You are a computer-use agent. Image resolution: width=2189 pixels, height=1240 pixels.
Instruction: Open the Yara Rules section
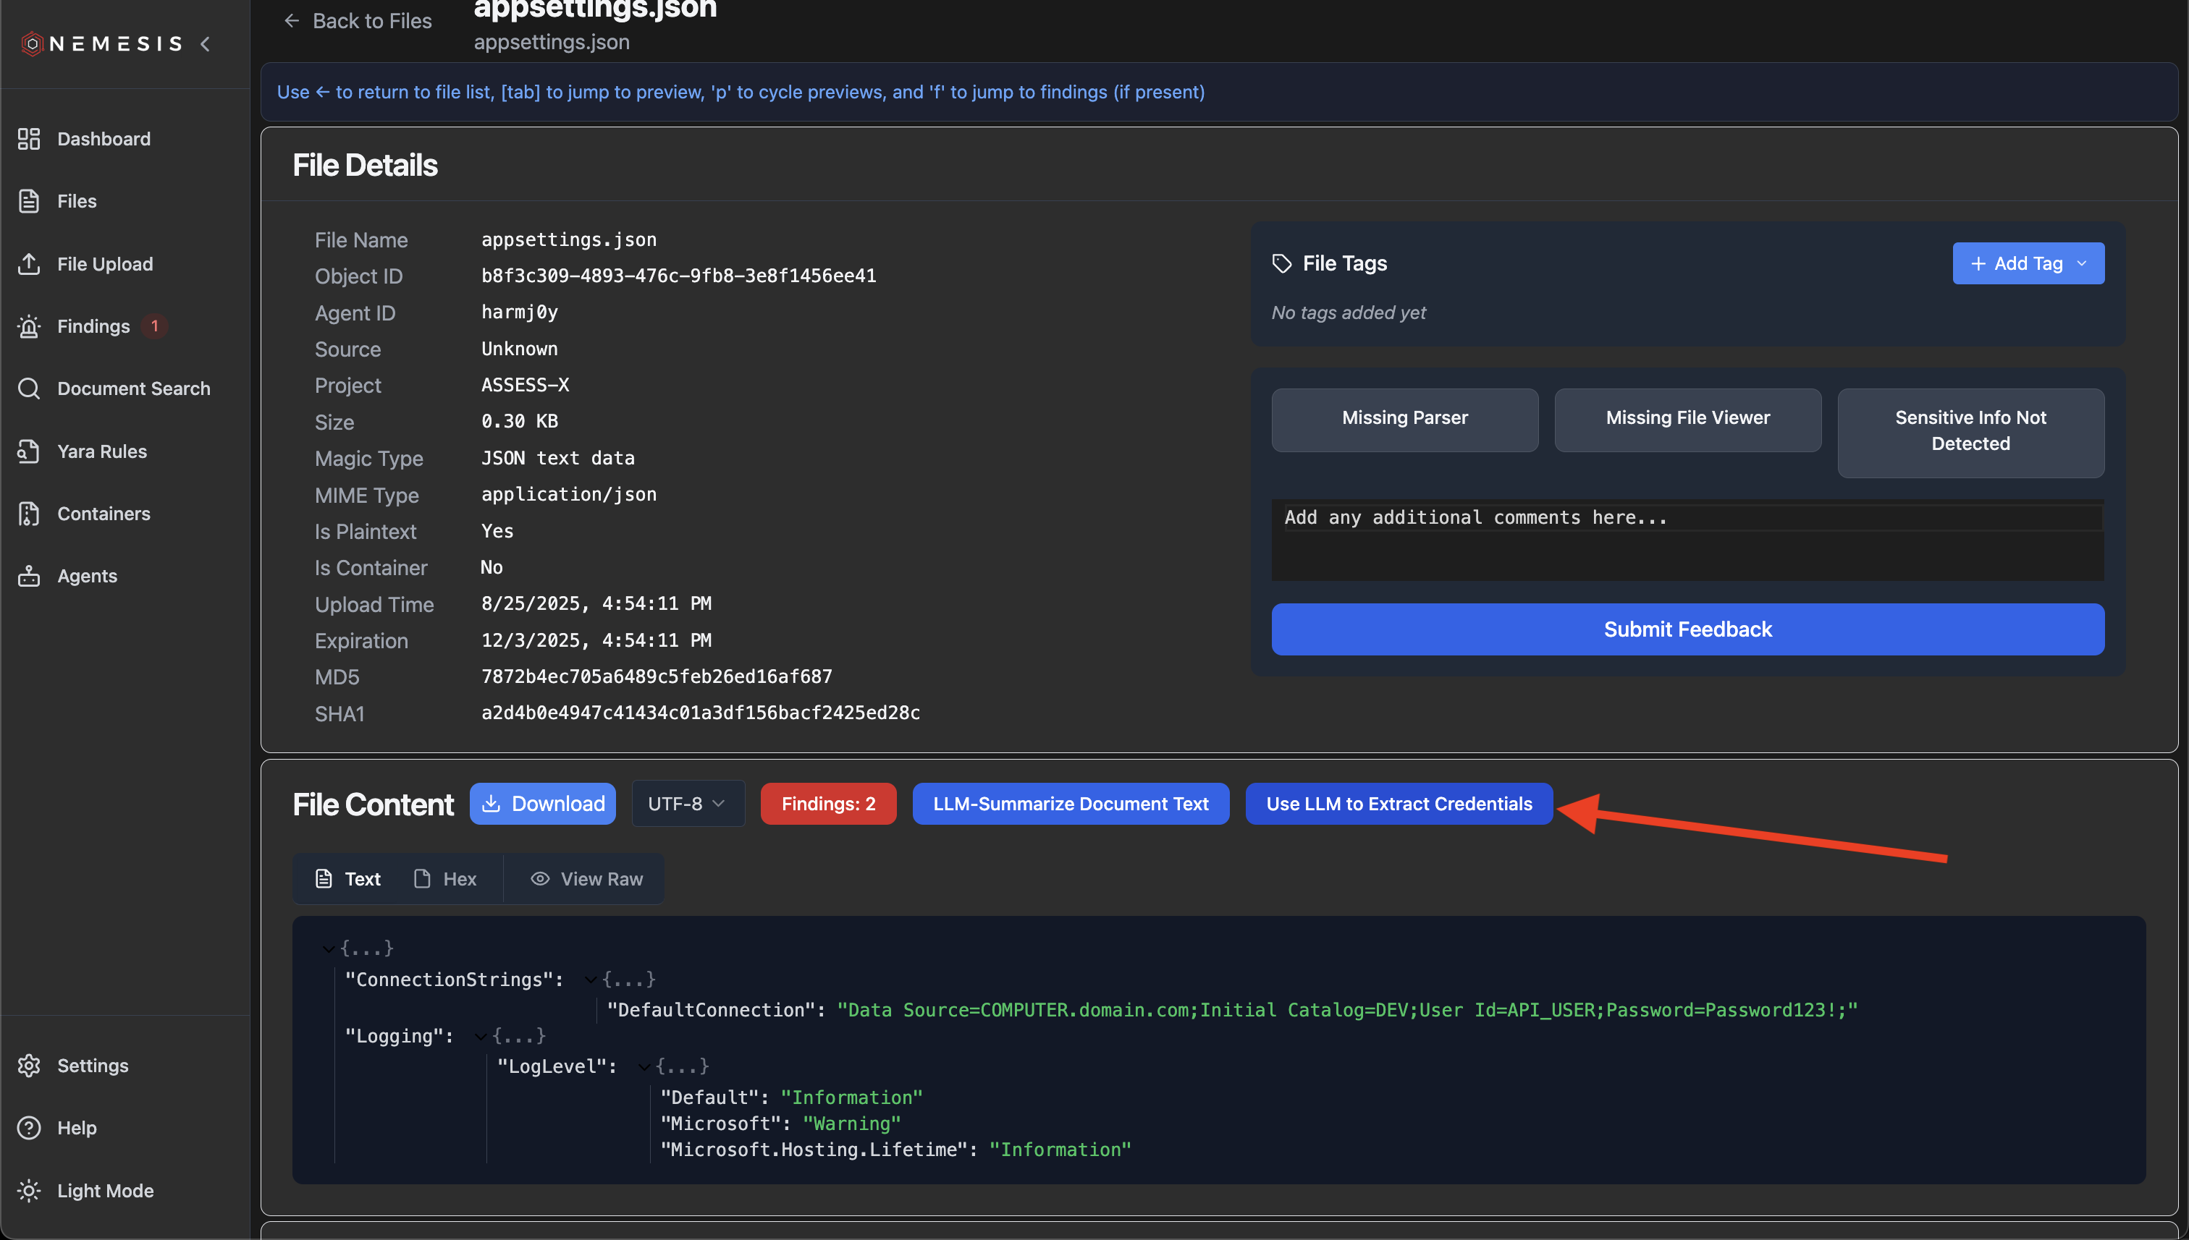tap(101, 451)
